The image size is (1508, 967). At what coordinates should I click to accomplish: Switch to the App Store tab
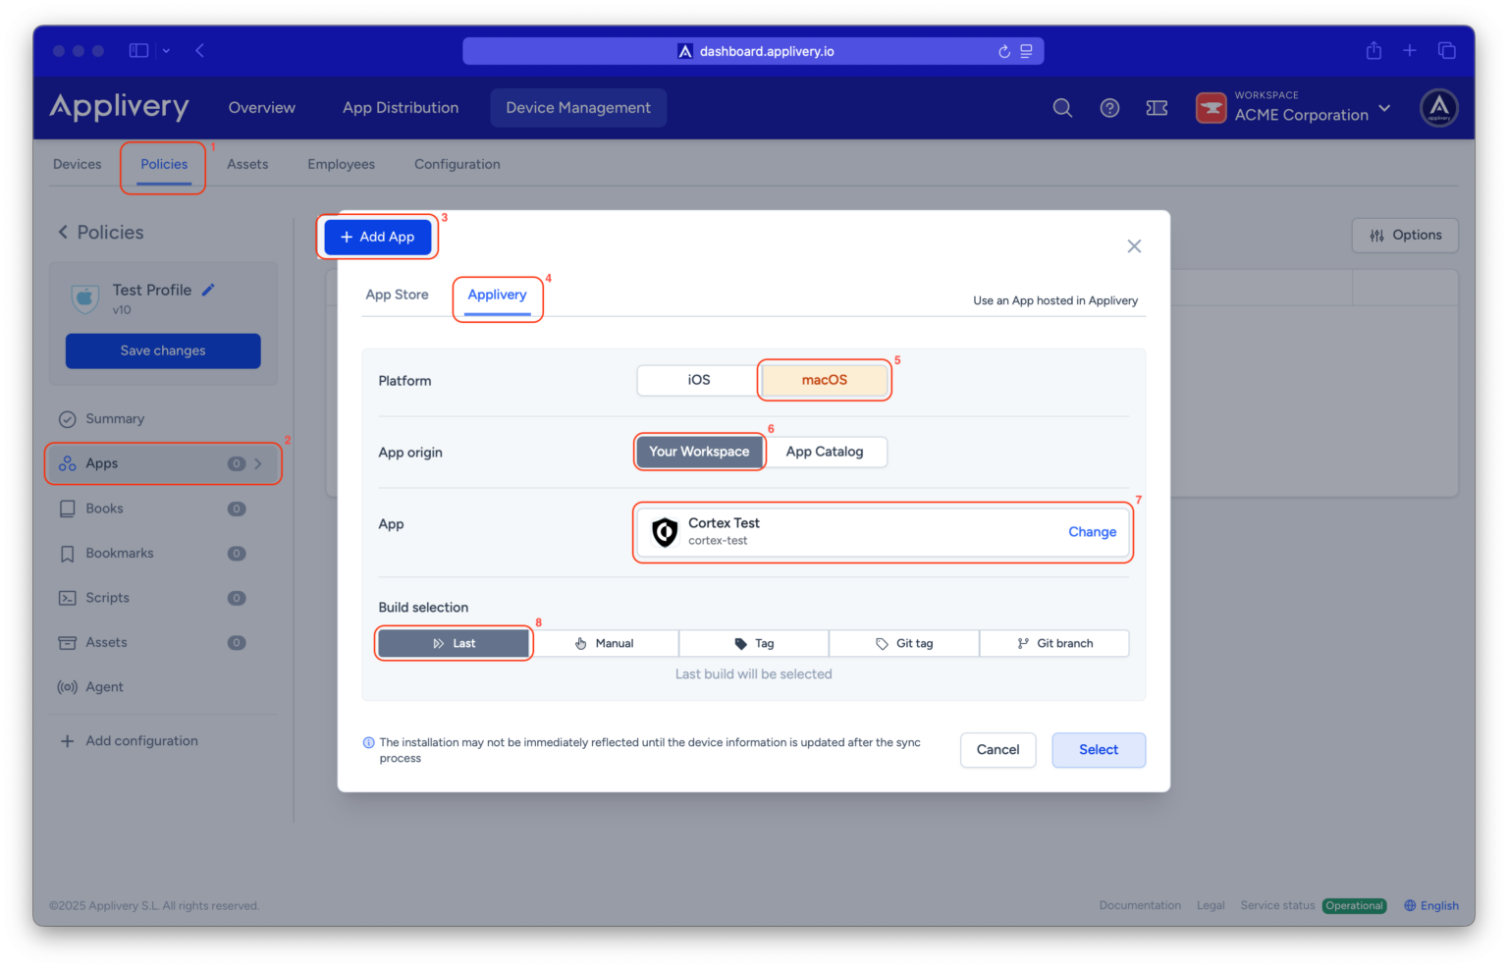click(397, 294)
